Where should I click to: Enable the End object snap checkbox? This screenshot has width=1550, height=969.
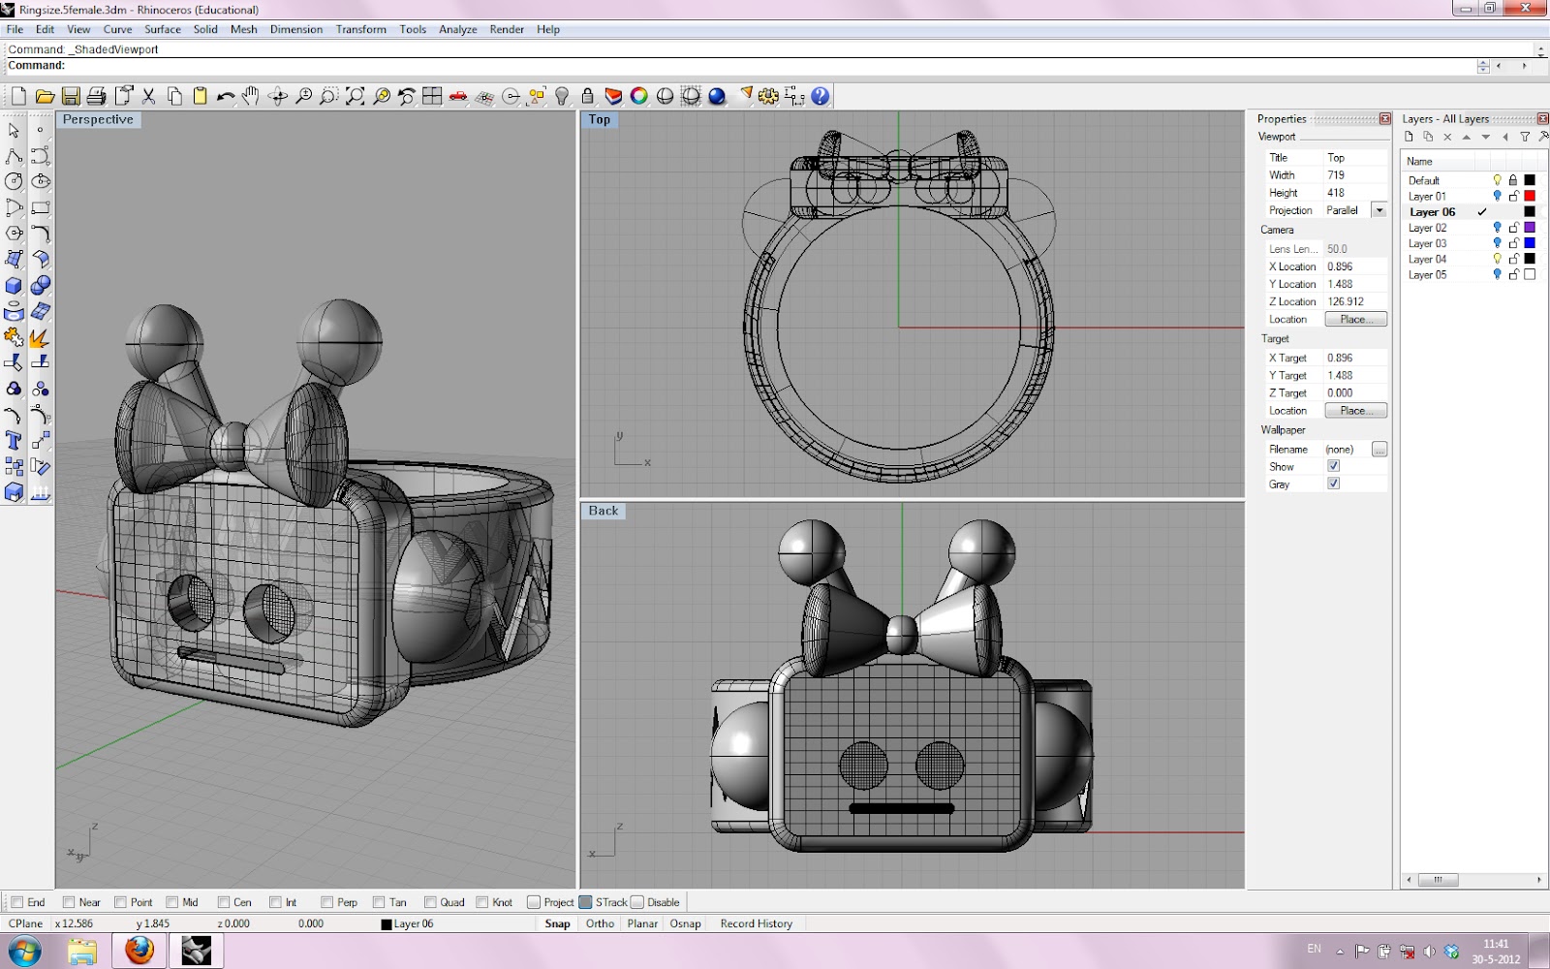tap(16, 902)
